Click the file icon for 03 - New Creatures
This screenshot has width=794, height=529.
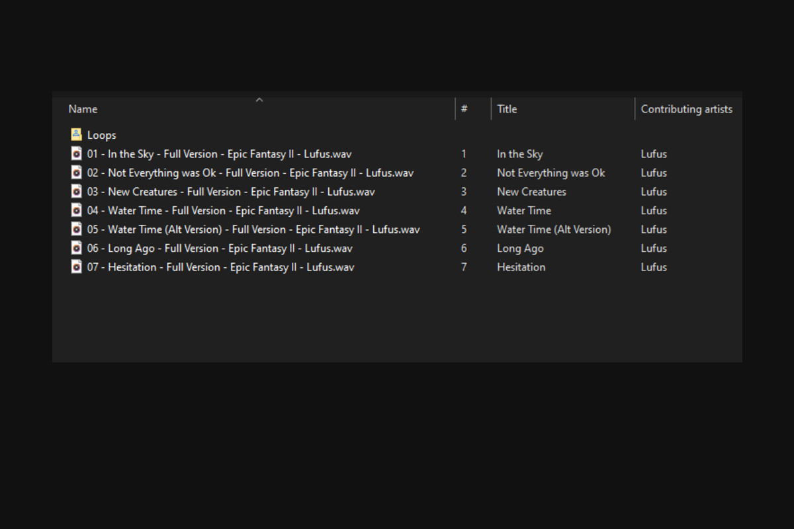76,192
